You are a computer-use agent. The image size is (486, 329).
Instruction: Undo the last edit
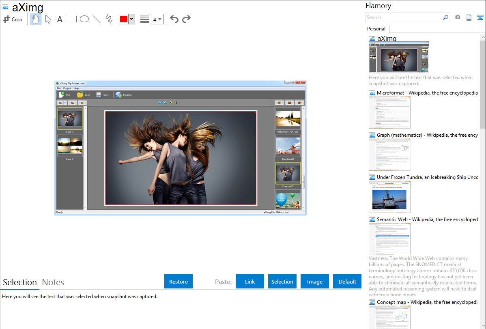point(174,19)
